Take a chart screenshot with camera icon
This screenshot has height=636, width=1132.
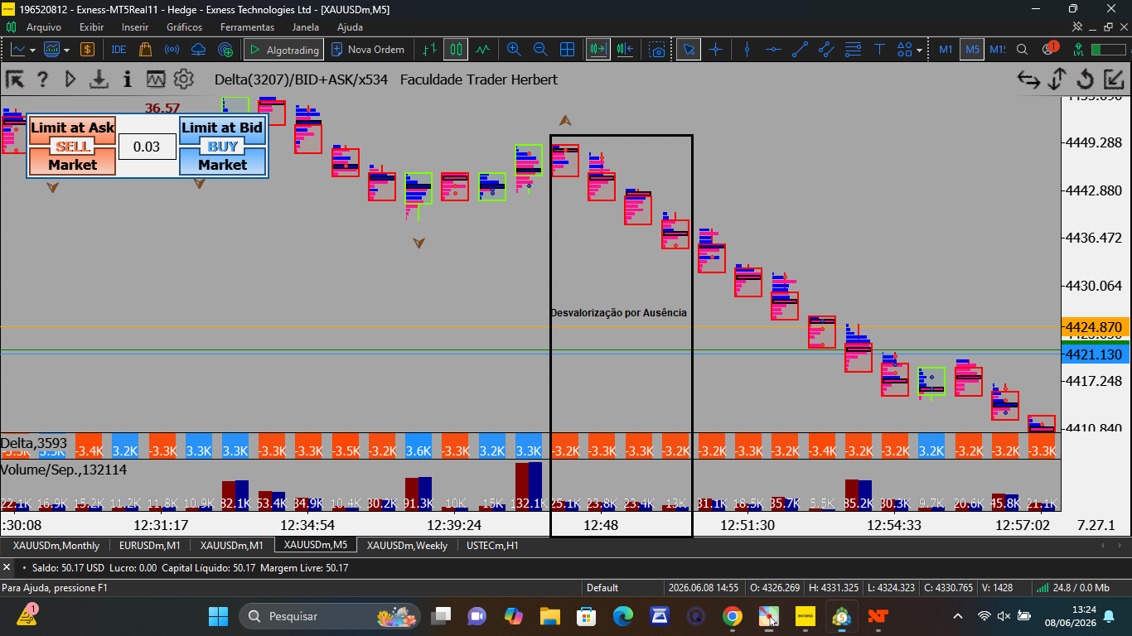click(x=657, y=50)
